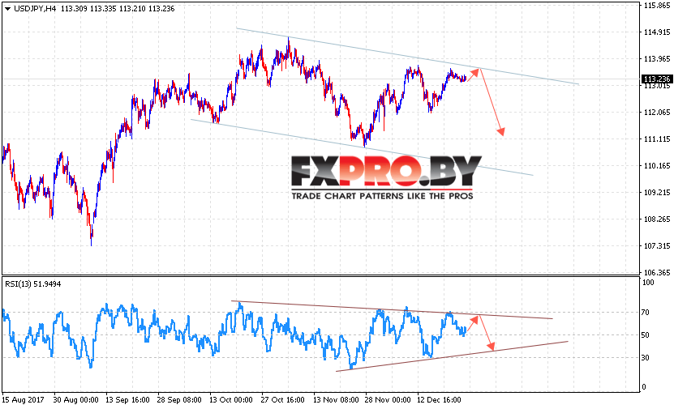Image resolution: width=674 pixels, height=409 pixels.
Task: Click the 109.215 price axis value
Action: pos(656,193)
